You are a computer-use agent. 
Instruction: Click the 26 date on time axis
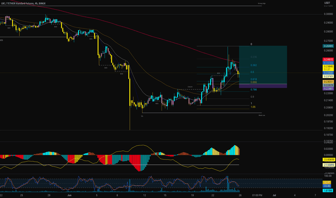240,195
